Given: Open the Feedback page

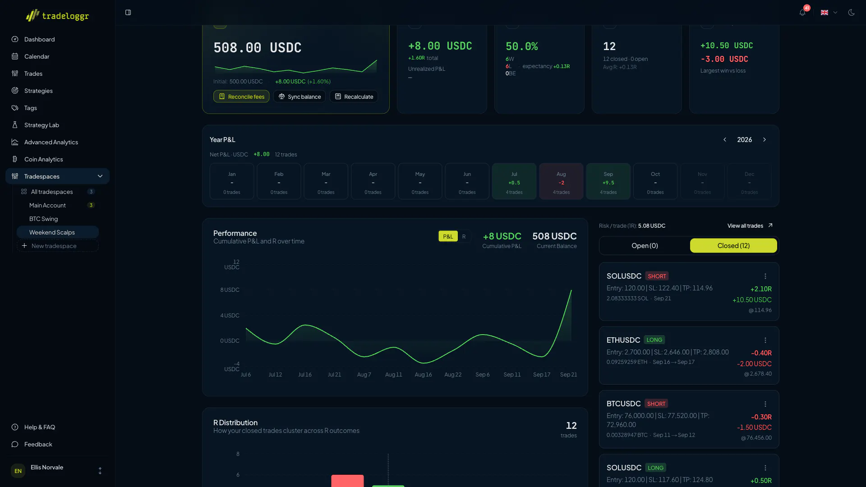Looking at the screenshot, I should (57, 444).
